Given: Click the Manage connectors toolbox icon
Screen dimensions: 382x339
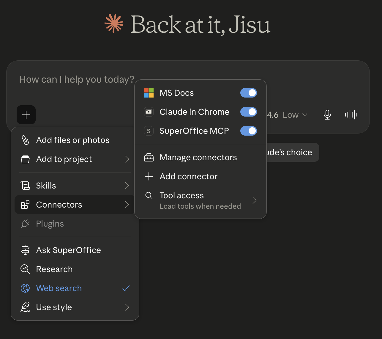Looking at the screenshot, I should (x=149, y=157).
